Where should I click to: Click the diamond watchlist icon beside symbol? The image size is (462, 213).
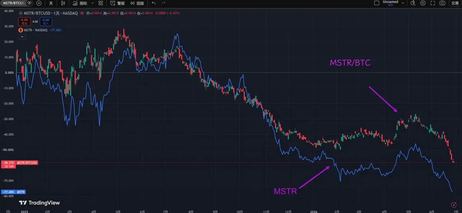(x=30, y=3)
